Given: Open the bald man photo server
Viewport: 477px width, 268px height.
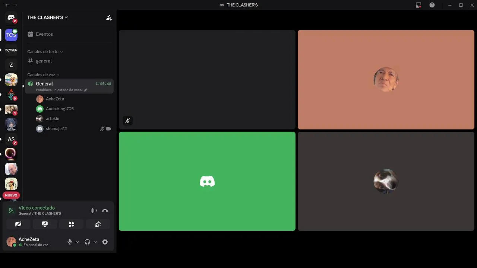Looking at the screenshot, I should click(11, 169).
